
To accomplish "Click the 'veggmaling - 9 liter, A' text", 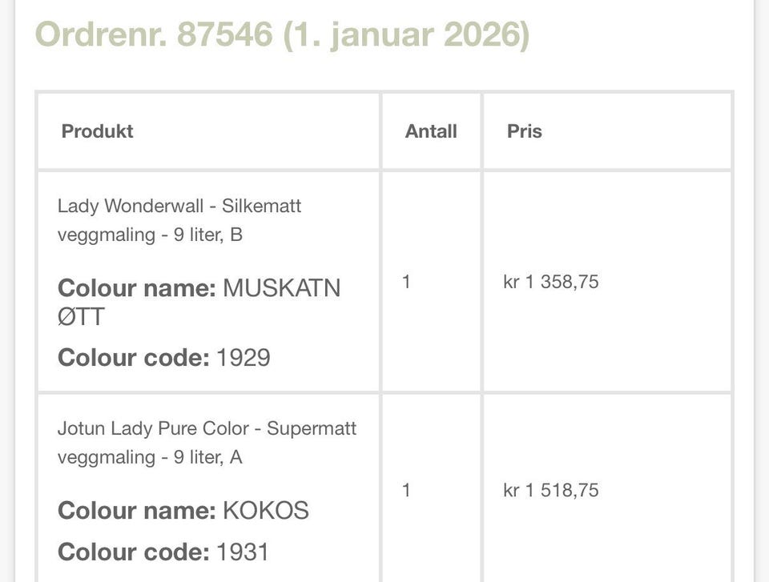I will (x=150, y=457).
